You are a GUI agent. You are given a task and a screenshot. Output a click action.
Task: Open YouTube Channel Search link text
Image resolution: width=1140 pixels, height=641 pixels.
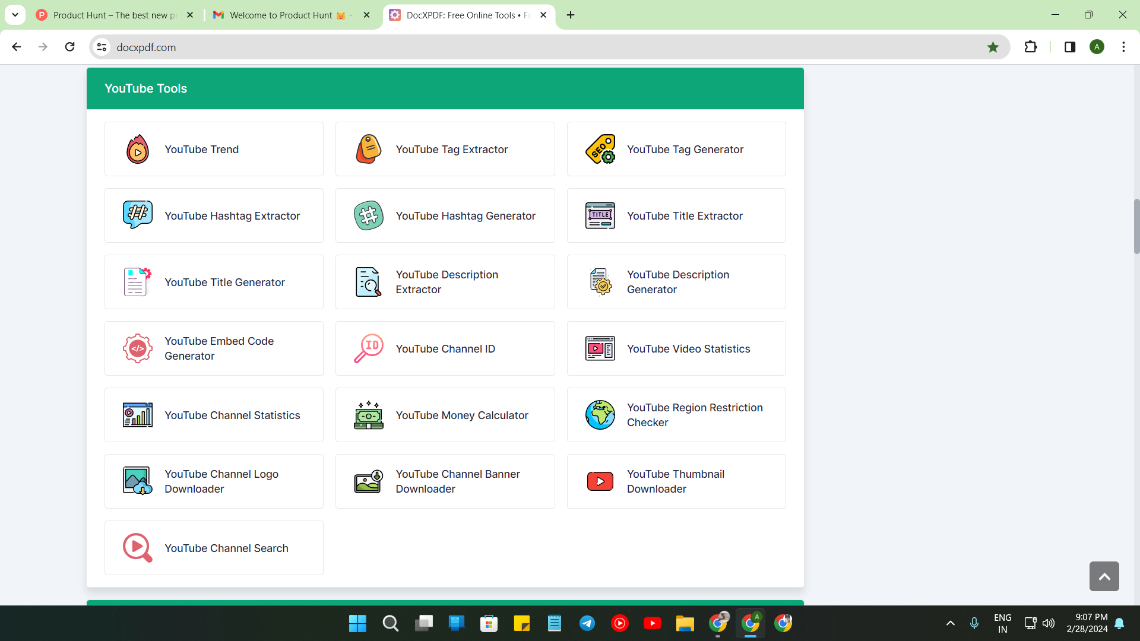[x=226, y=548]
